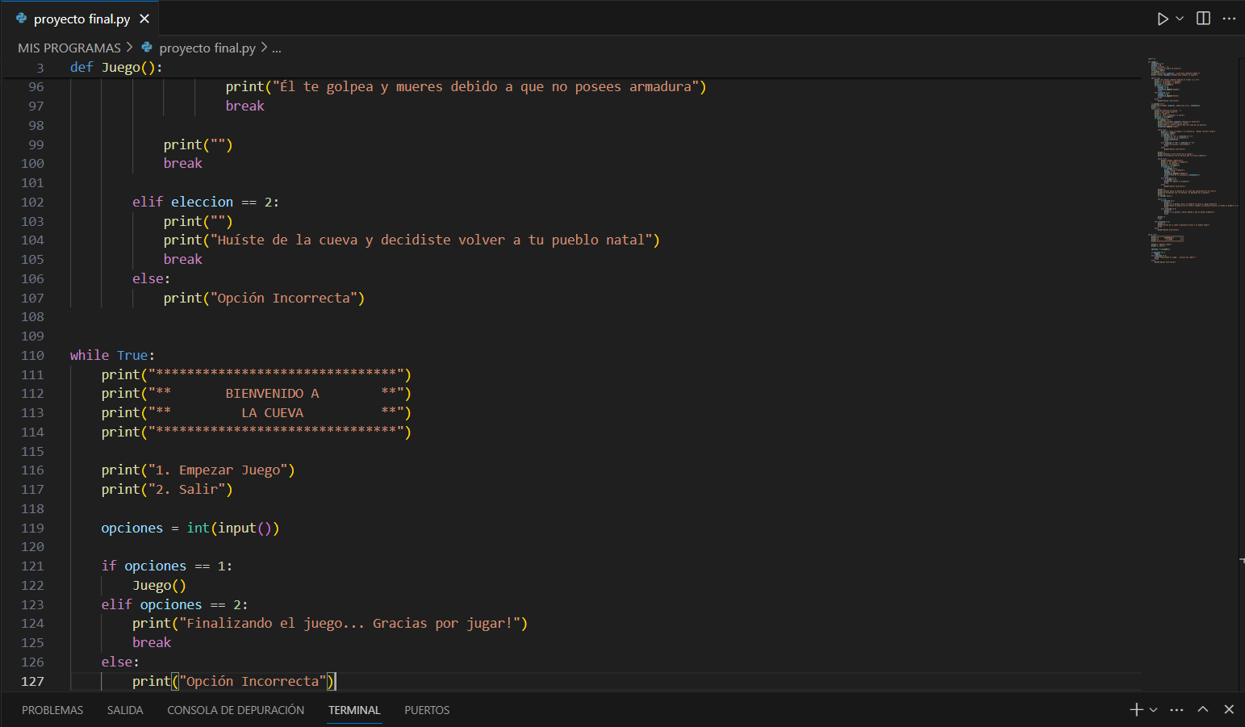The width and height of the screenshot is (1245, 727).
Task: Click 'Opción Incorrecta' print on line 127
Action: 233,681
